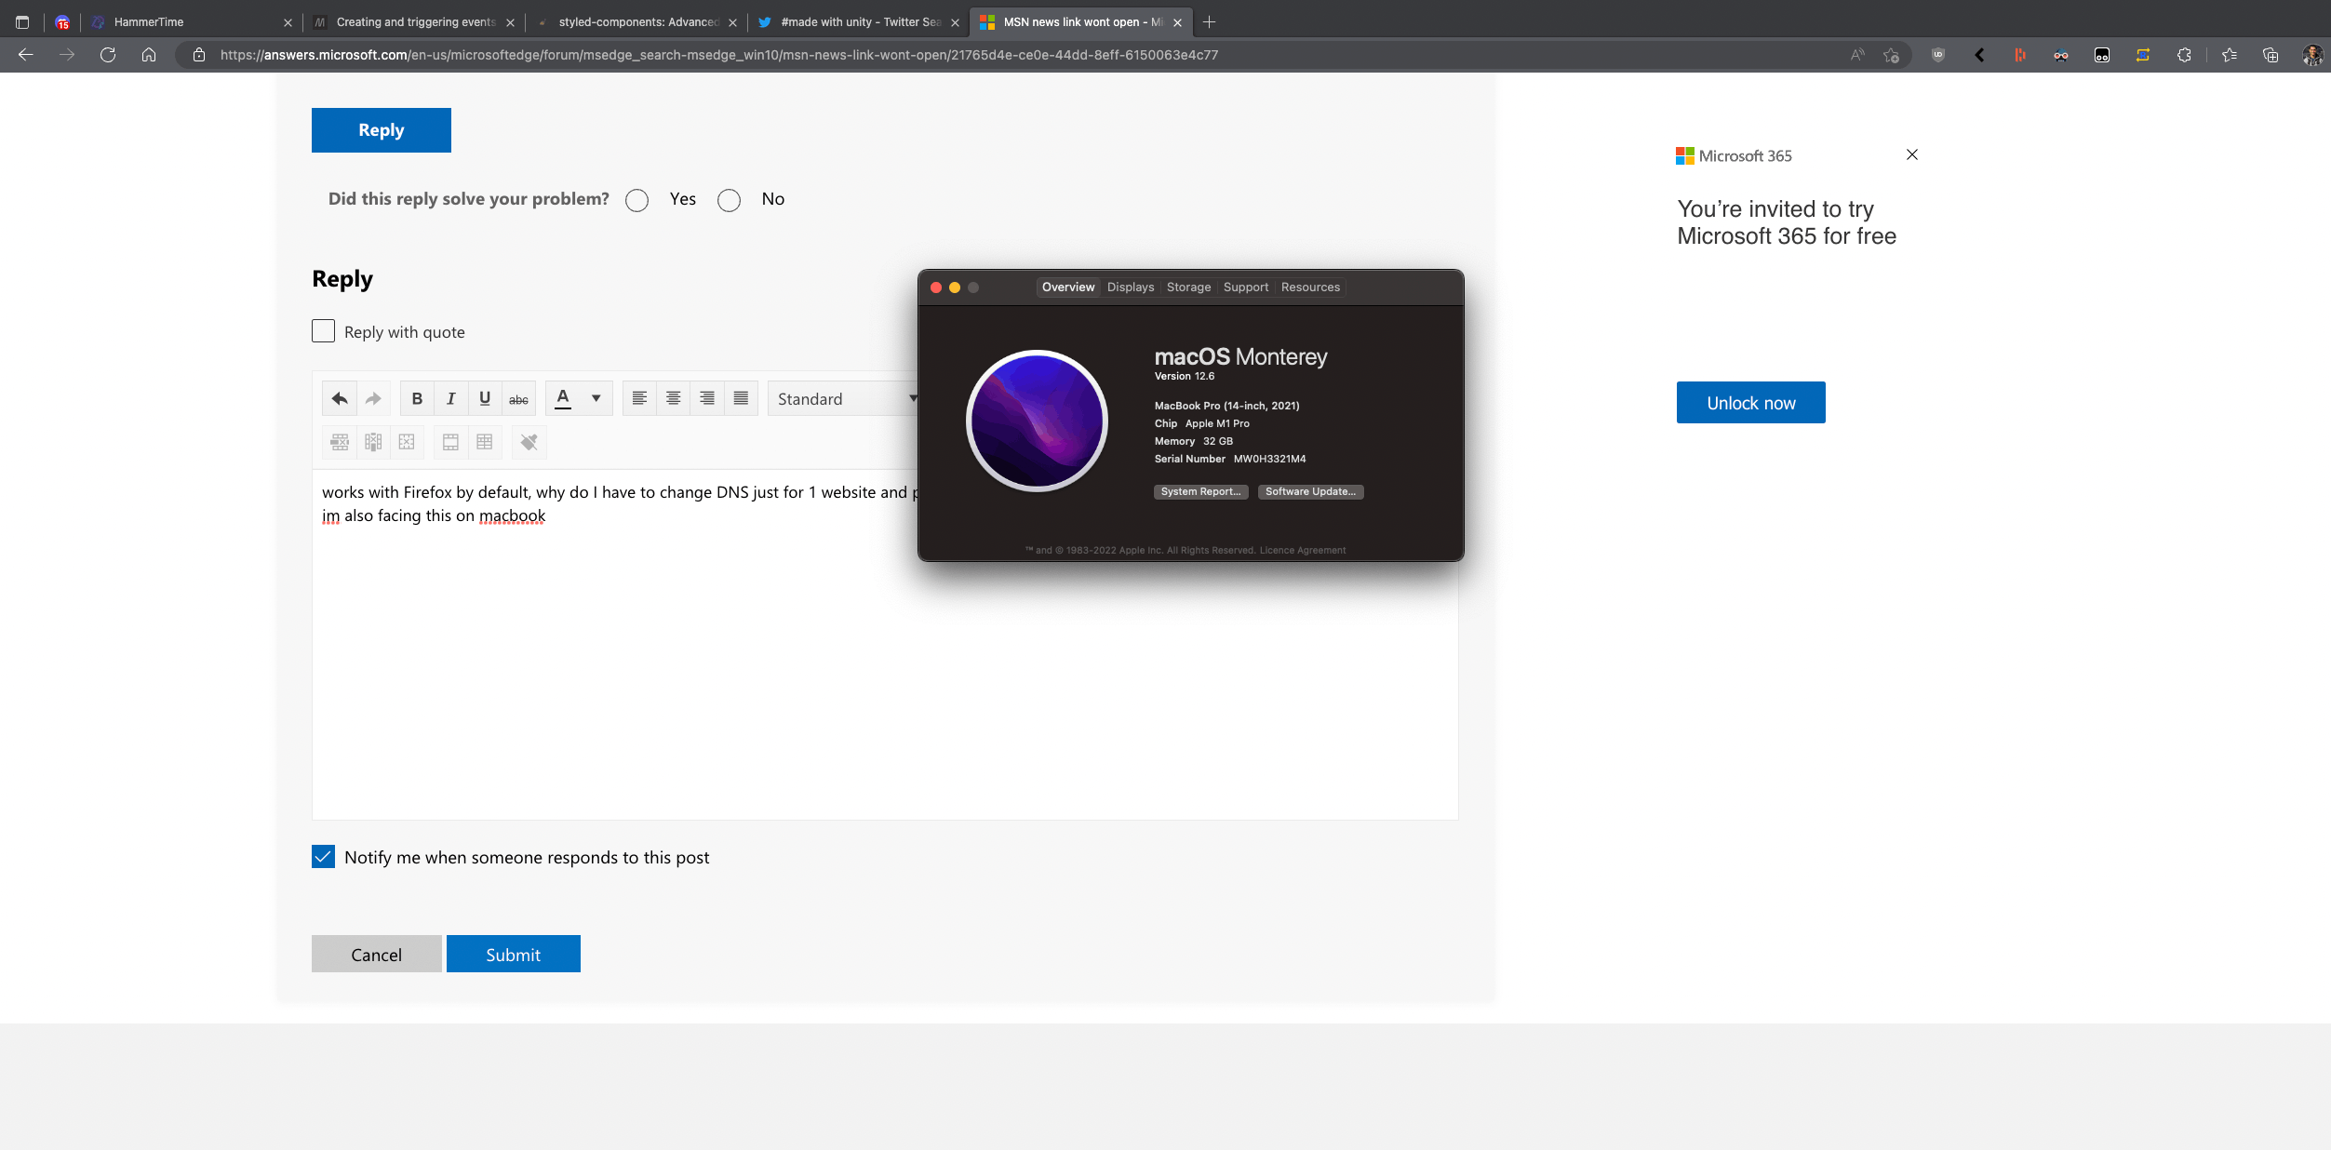Justify the reply text alignment
This screenshot has height=1150, width=2331.
click(741, 398)
